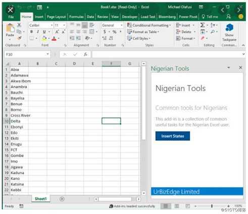The height and width of the screenshot is (214, 248).
Task: Align text left in Alignment group
Action: click(72, 32)
